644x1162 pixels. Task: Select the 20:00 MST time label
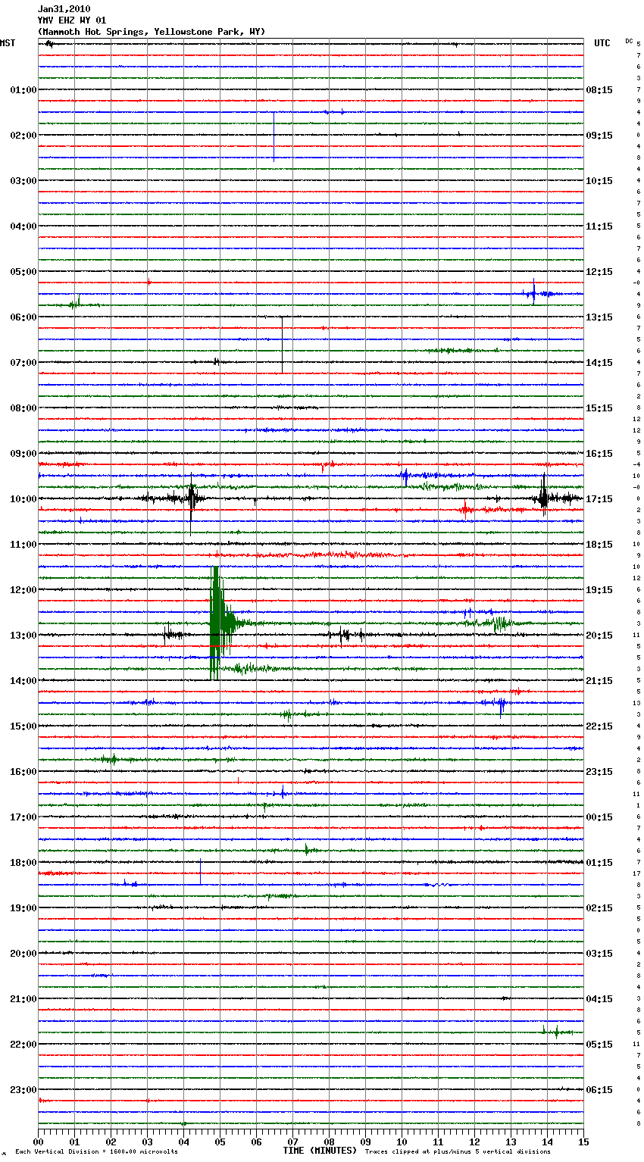coord(23,954)
